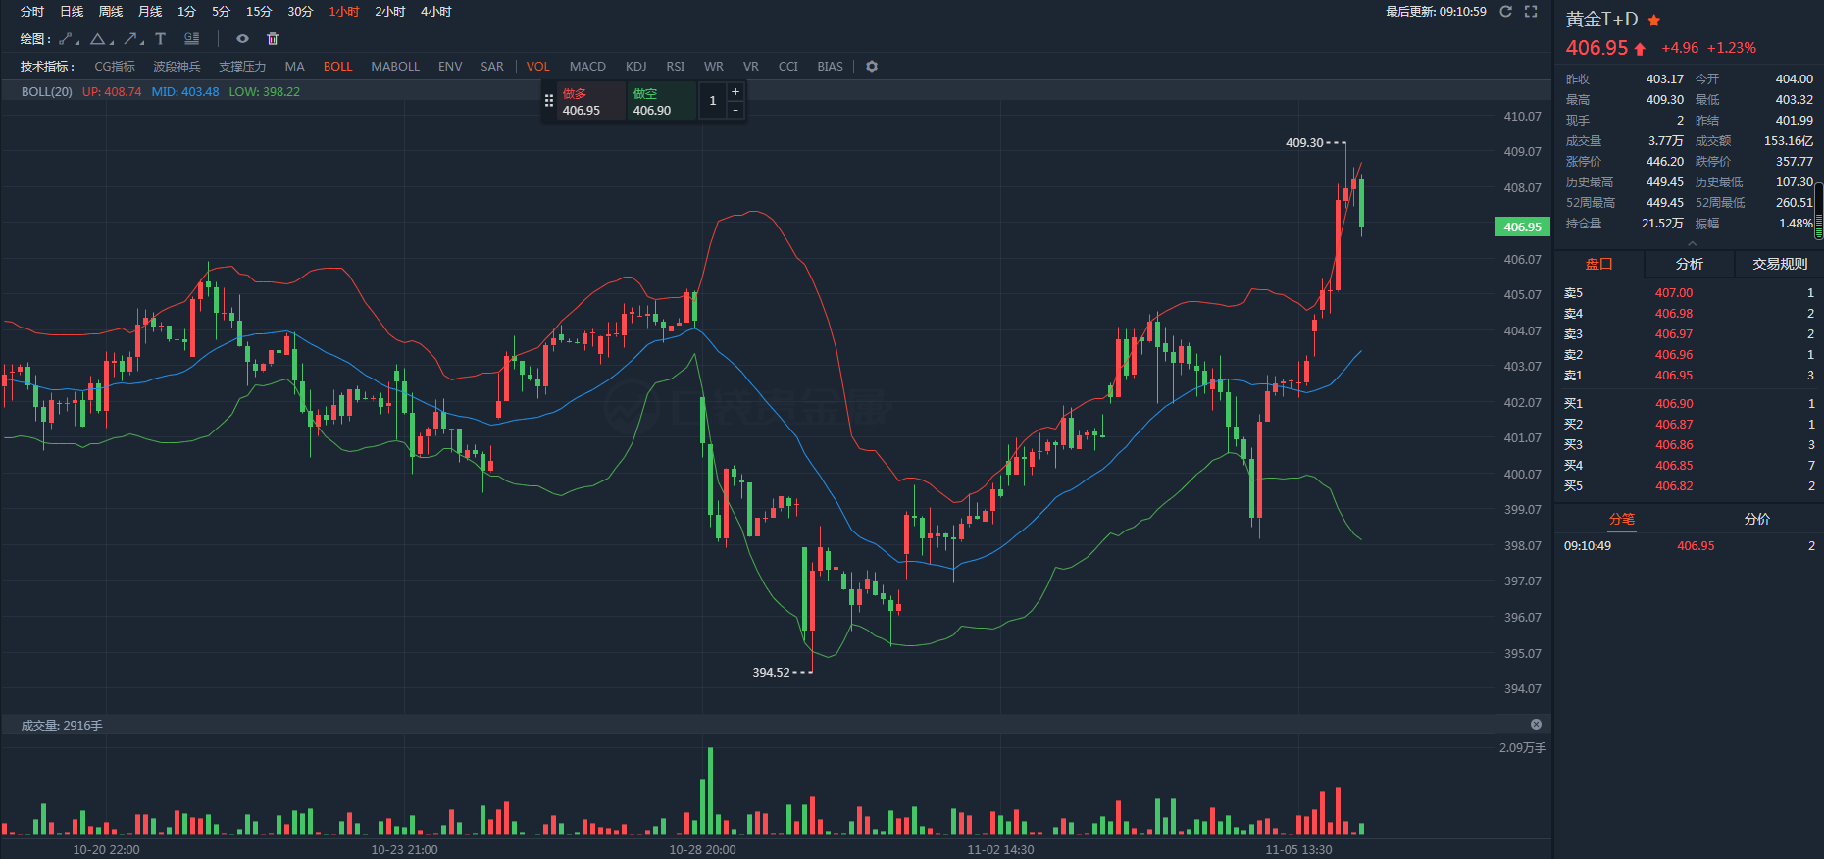The height and width of the screenshot is (859, 1824).
Task: Open the 交易规则 tab
Action: coord(1780,264)
